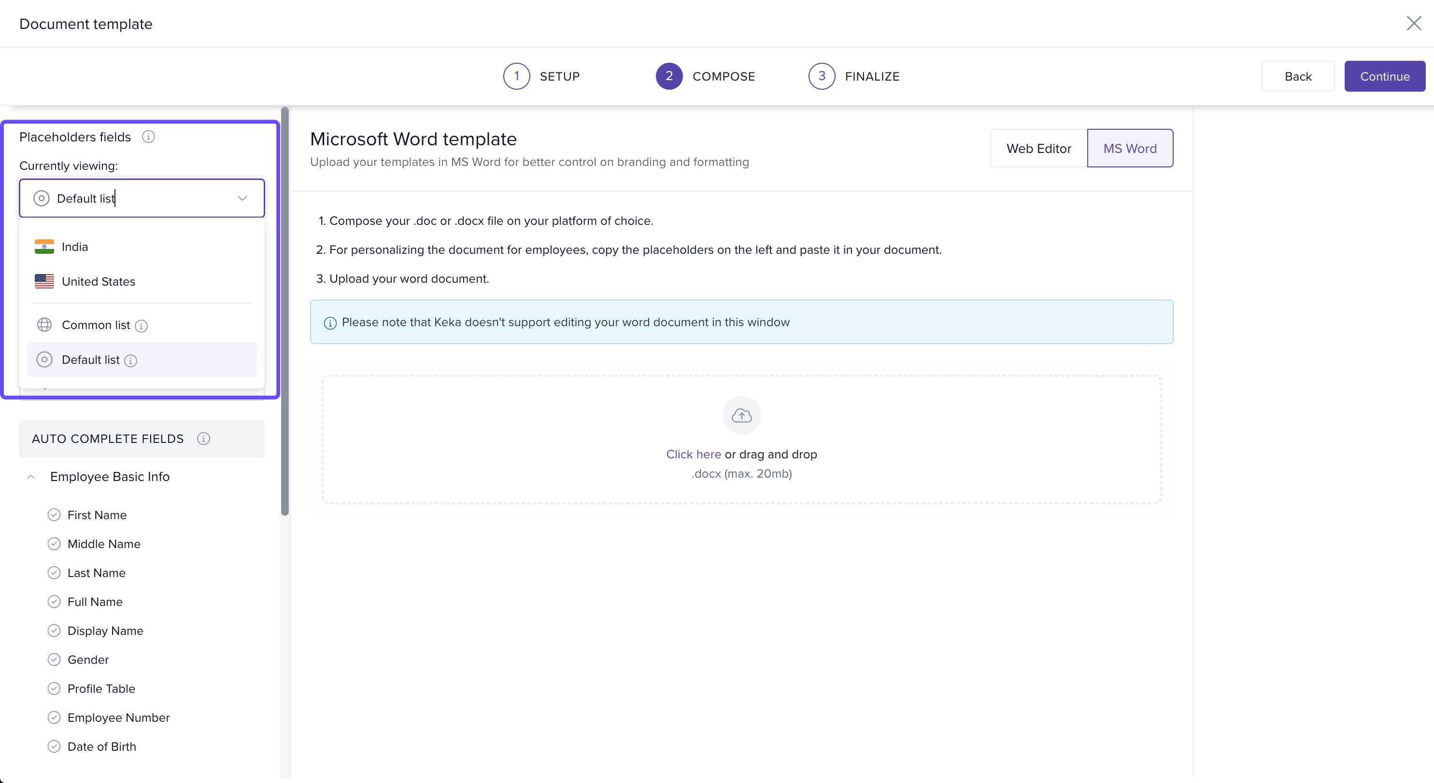Image resolution: width=1434 pixels, height=783 pixels.
Task: Click the United States flag icon
Action: point(44,281)
